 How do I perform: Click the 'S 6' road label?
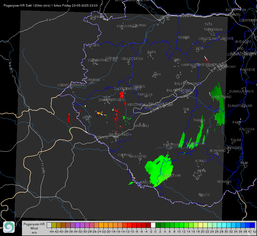click(48, 20)
